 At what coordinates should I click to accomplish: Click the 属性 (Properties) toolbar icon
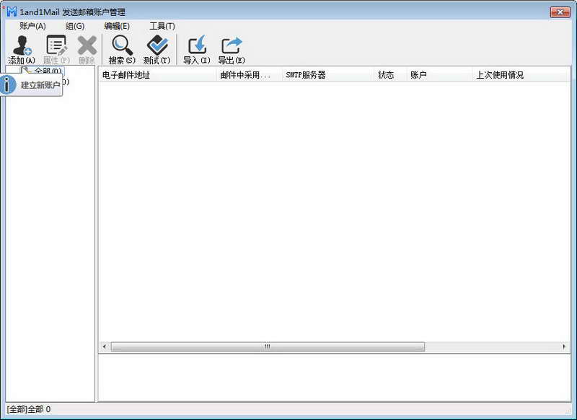click(x=56, y=46)
